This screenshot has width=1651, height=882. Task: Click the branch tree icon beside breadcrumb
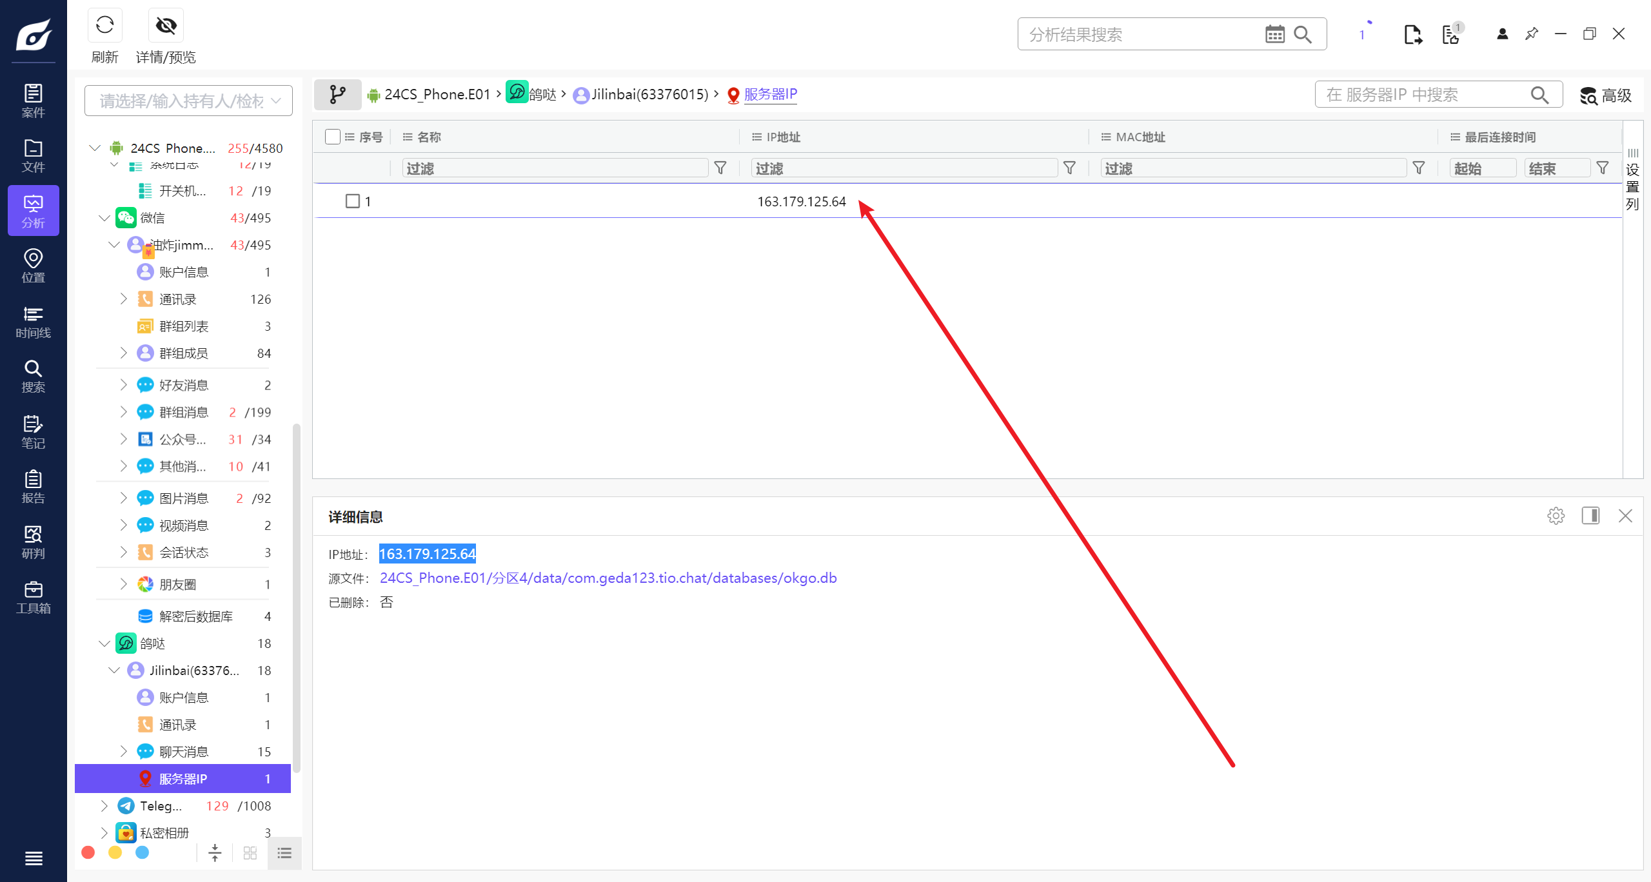point(337,95)
